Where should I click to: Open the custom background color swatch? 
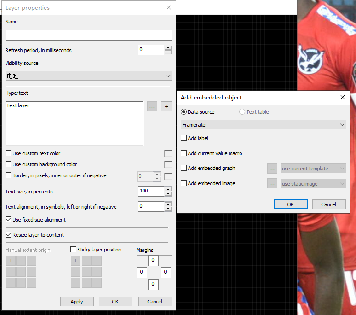[x=168, y=164]
